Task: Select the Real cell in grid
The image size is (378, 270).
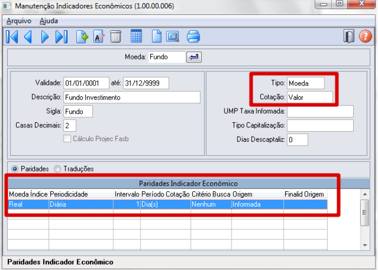Action: 28,204
